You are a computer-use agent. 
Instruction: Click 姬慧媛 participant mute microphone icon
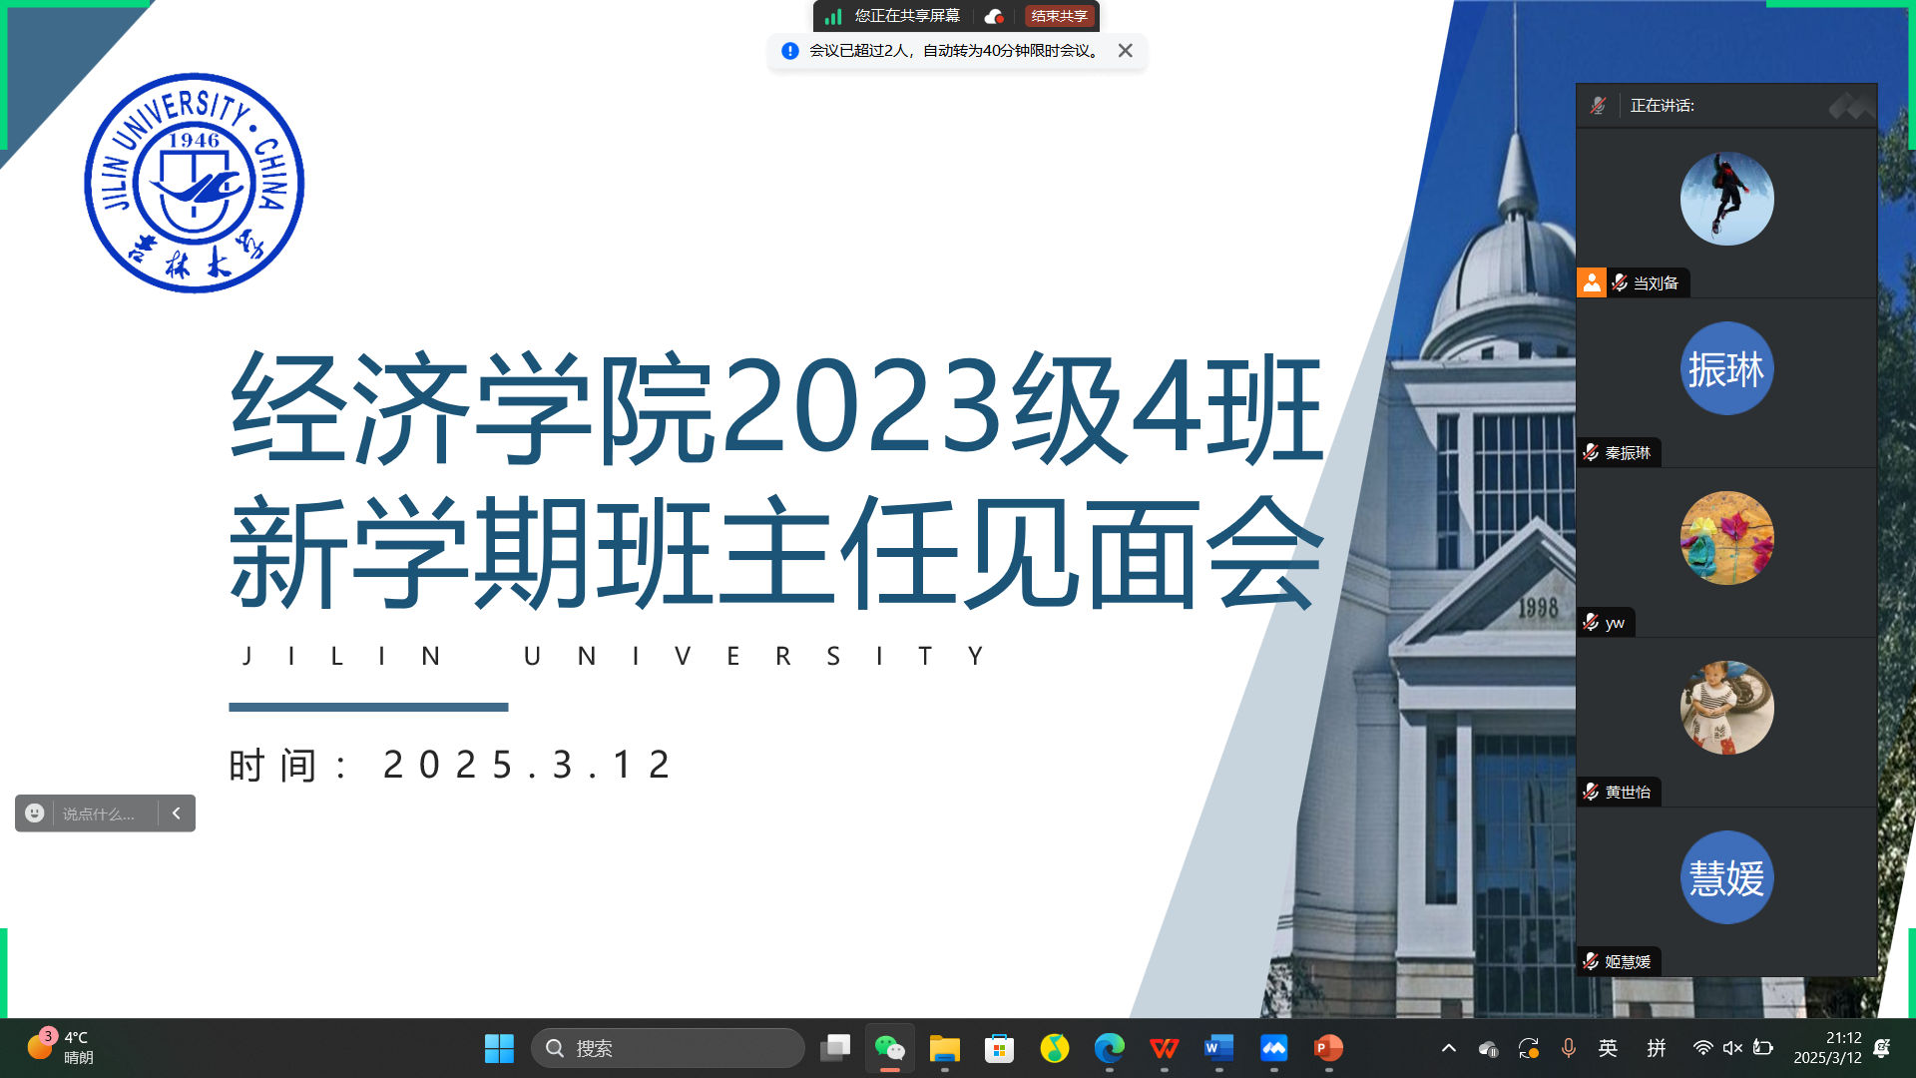click(1591, 961)
